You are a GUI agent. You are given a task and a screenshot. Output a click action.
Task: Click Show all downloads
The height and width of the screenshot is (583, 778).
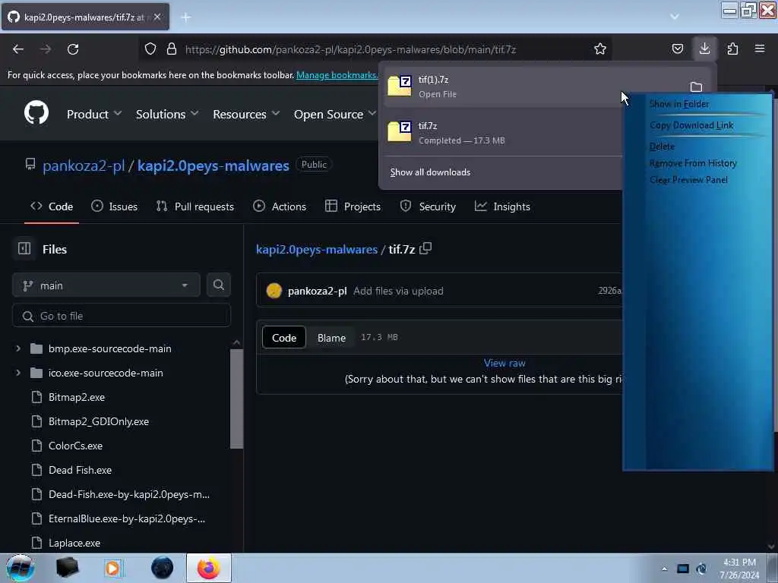[430, 172]
